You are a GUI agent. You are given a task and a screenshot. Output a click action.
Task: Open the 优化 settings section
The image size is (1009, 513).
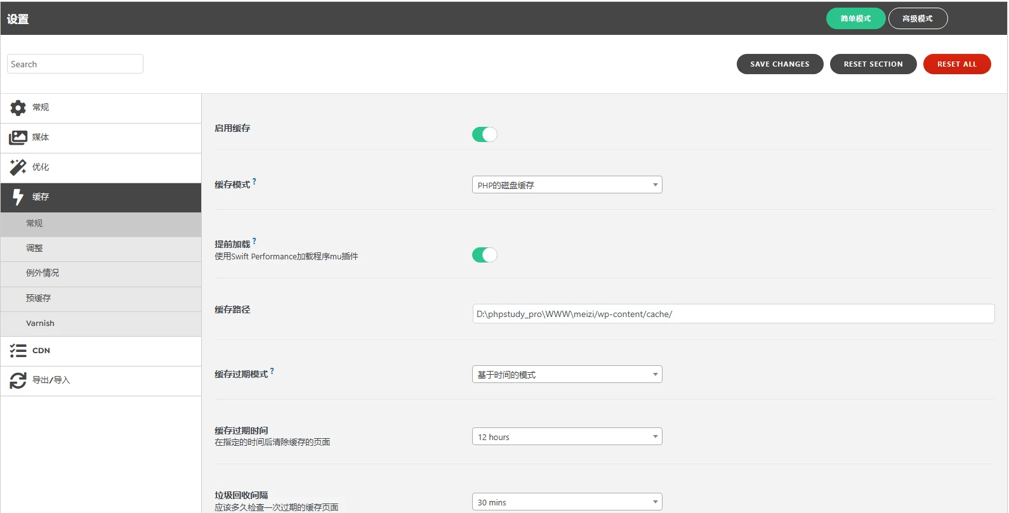101,168
